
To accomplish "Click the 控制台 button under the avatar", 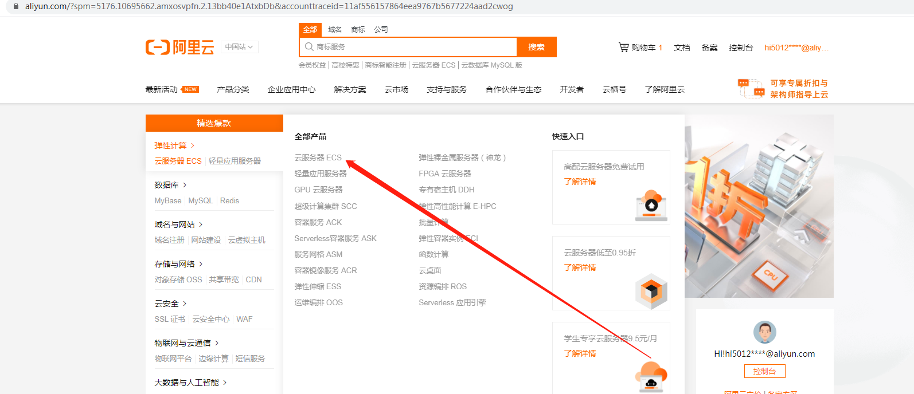I will 764,371.
